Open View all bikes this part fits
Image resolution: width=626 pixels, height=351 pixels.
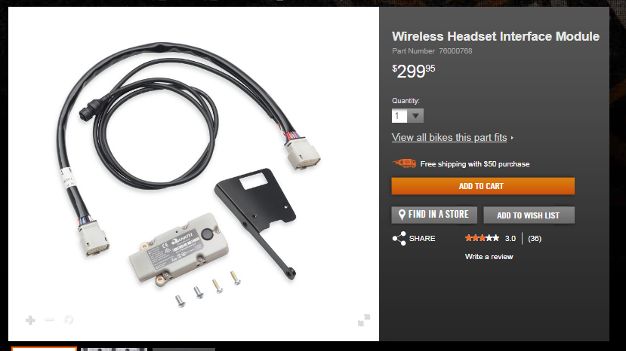449,137
